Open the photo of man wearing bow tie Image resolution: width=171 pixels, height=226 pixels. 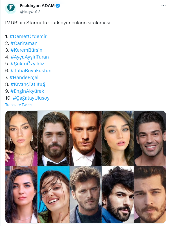pos(53,138)
